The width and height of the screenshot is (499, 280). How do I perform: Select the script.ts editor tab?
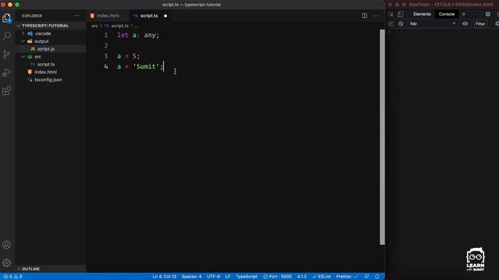150,16
